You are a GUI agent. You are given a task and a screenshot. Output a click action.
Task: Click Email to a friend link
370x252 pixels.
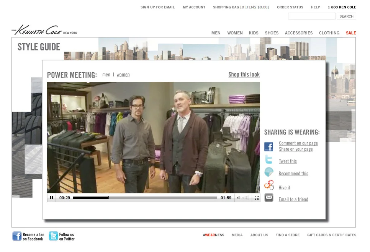pos(293,200)
